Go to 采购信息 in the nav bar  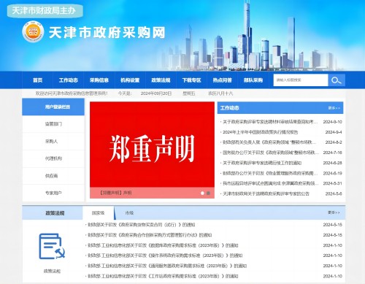tap(99, 80)
